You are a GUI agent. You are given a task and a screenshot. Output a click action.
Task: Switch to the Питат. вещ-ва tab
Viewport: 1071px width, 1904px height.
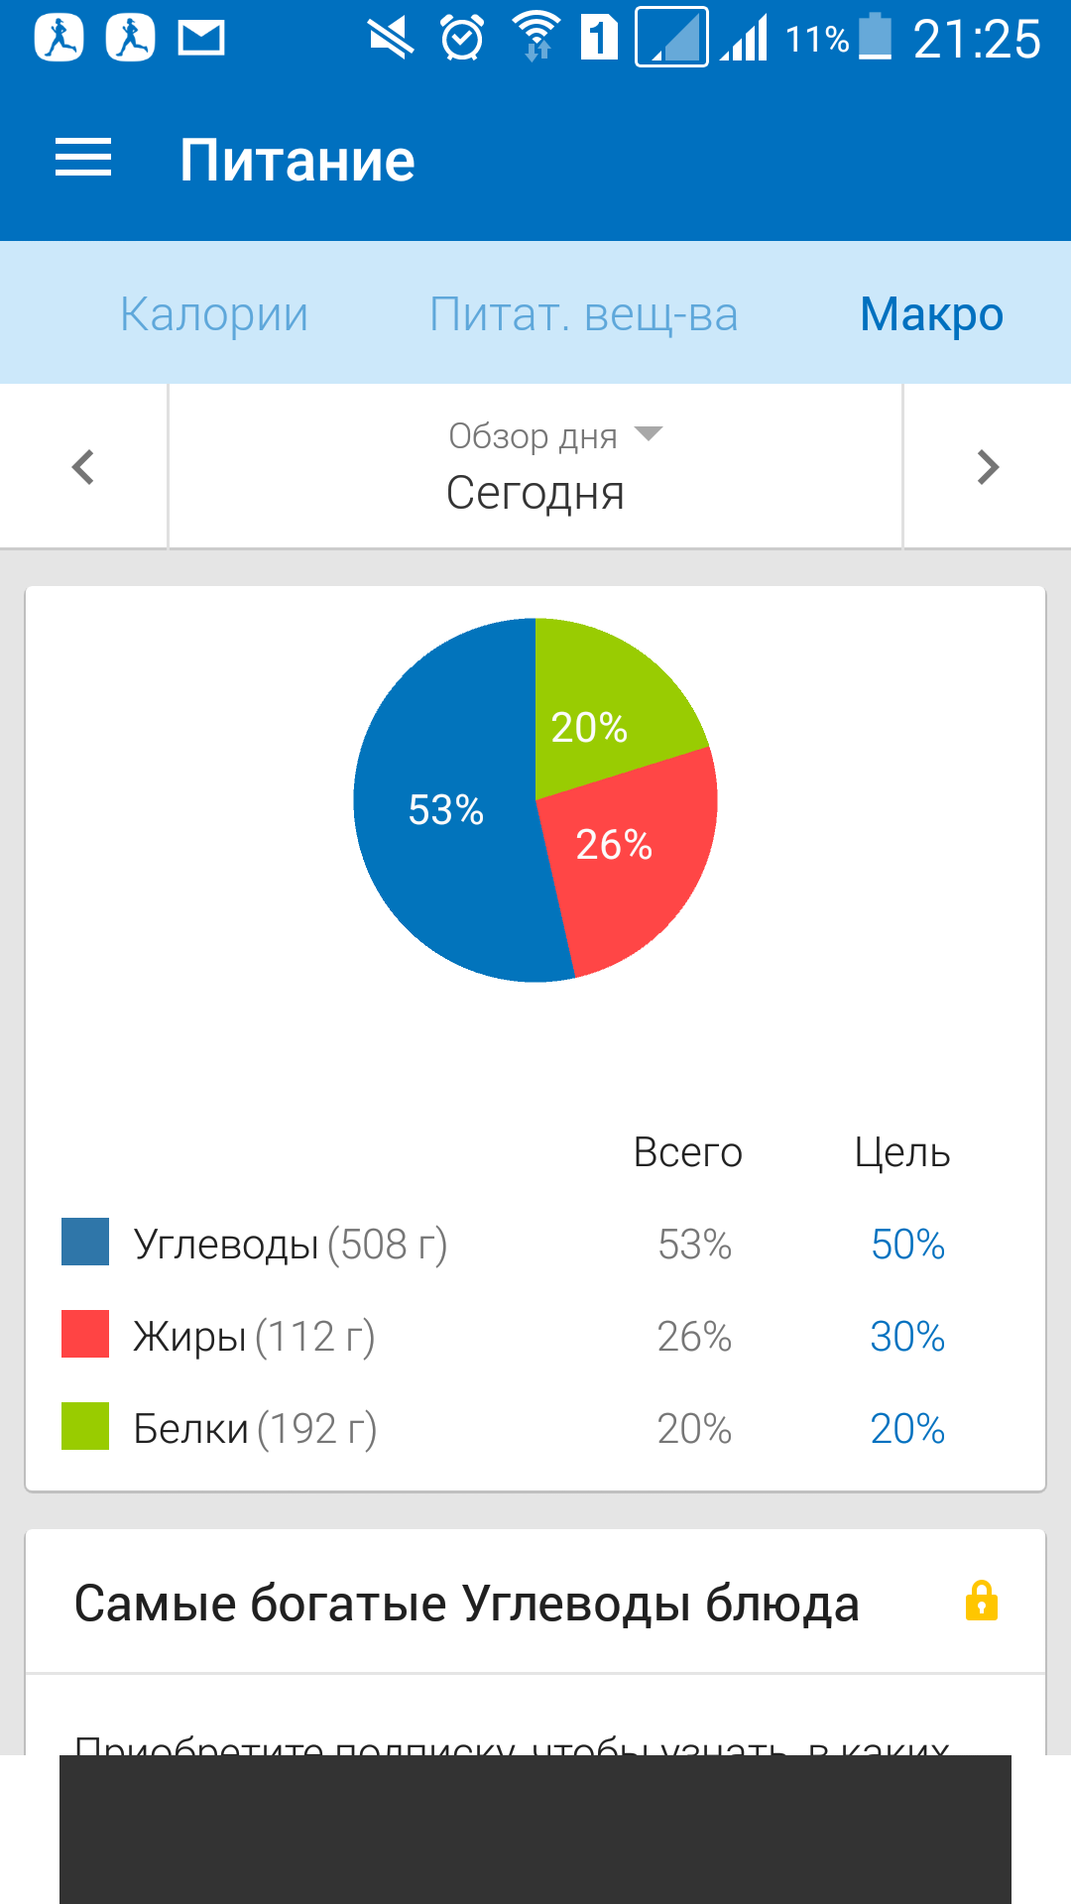coord(583,314)
